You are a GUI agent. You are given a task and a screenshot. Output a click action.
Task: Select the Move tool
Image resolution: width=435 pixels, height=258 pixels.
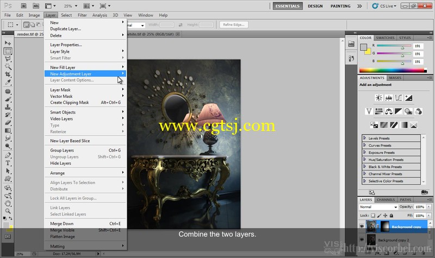[x=8, y=43]
